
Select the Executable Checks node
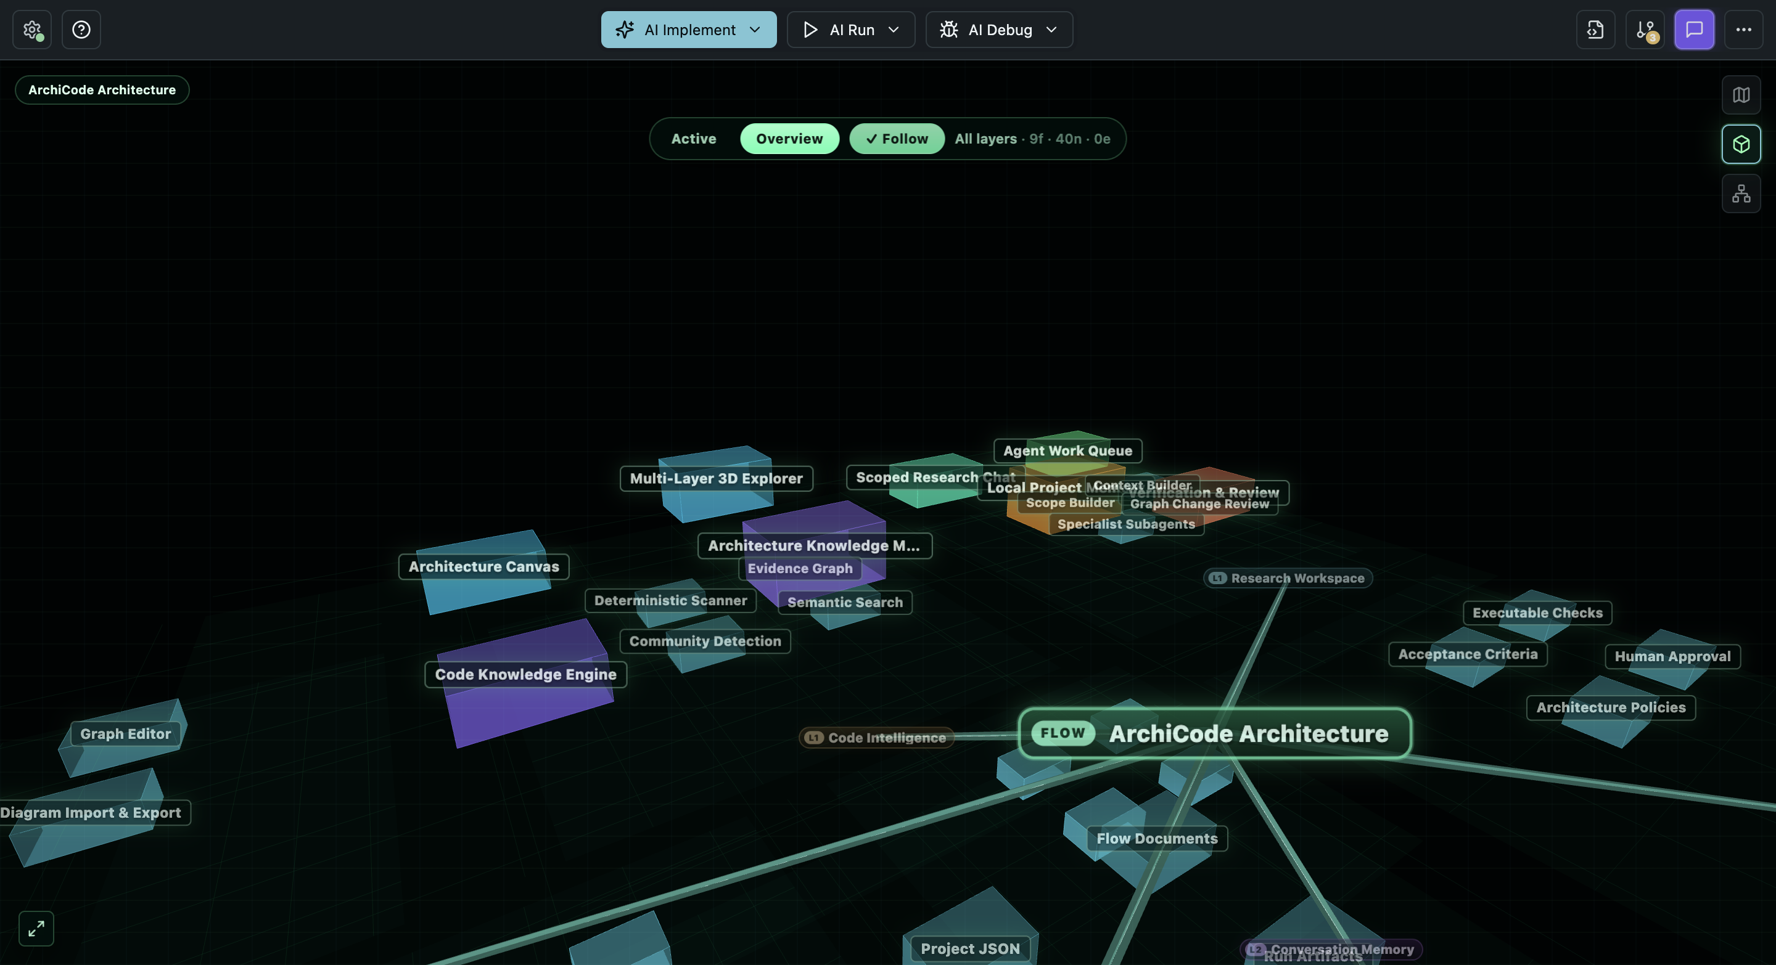tap(1537, 613)
